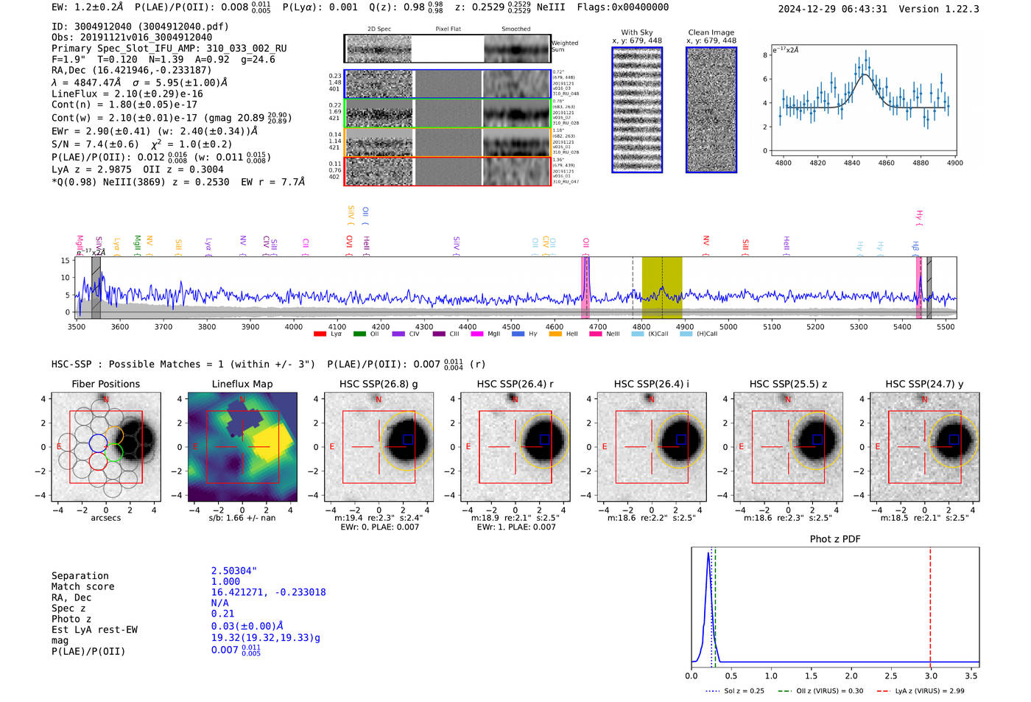Click the green-bordered fiber 2D spectrum row

pos(448,113)
